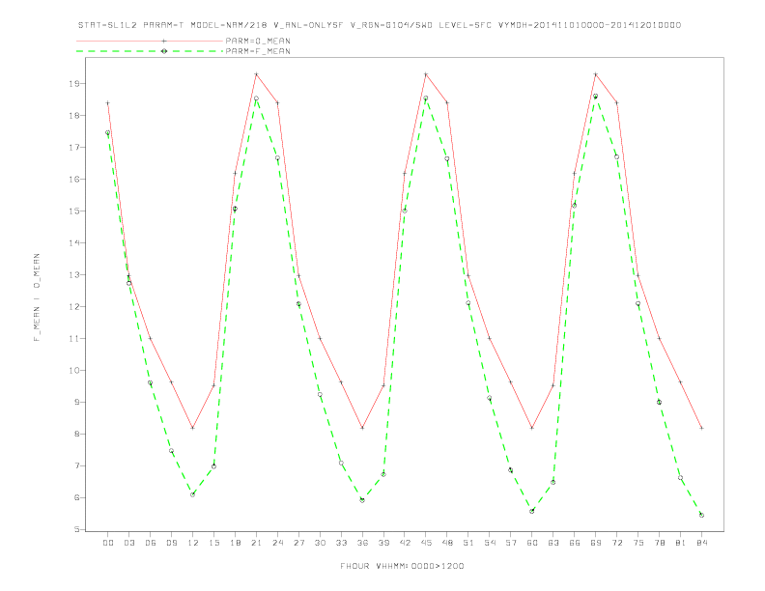The width and height of the screenshot is (765, 591).
Task: Click y-axis tick label 16
Action: tap(74, 180)
